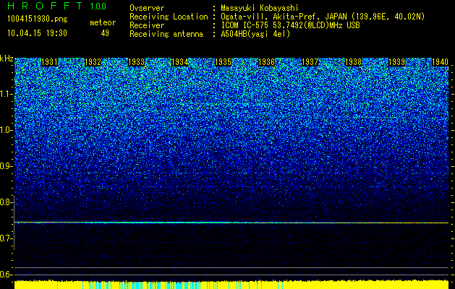Click the bright horizontal signal line near 0.75 kHz
The image size is (455, 289).
coord(231,223)
